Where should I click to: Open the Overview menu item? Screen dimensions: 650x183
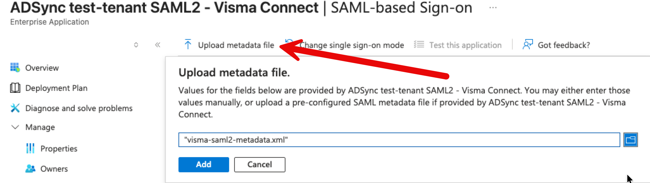tap(42, 68)
